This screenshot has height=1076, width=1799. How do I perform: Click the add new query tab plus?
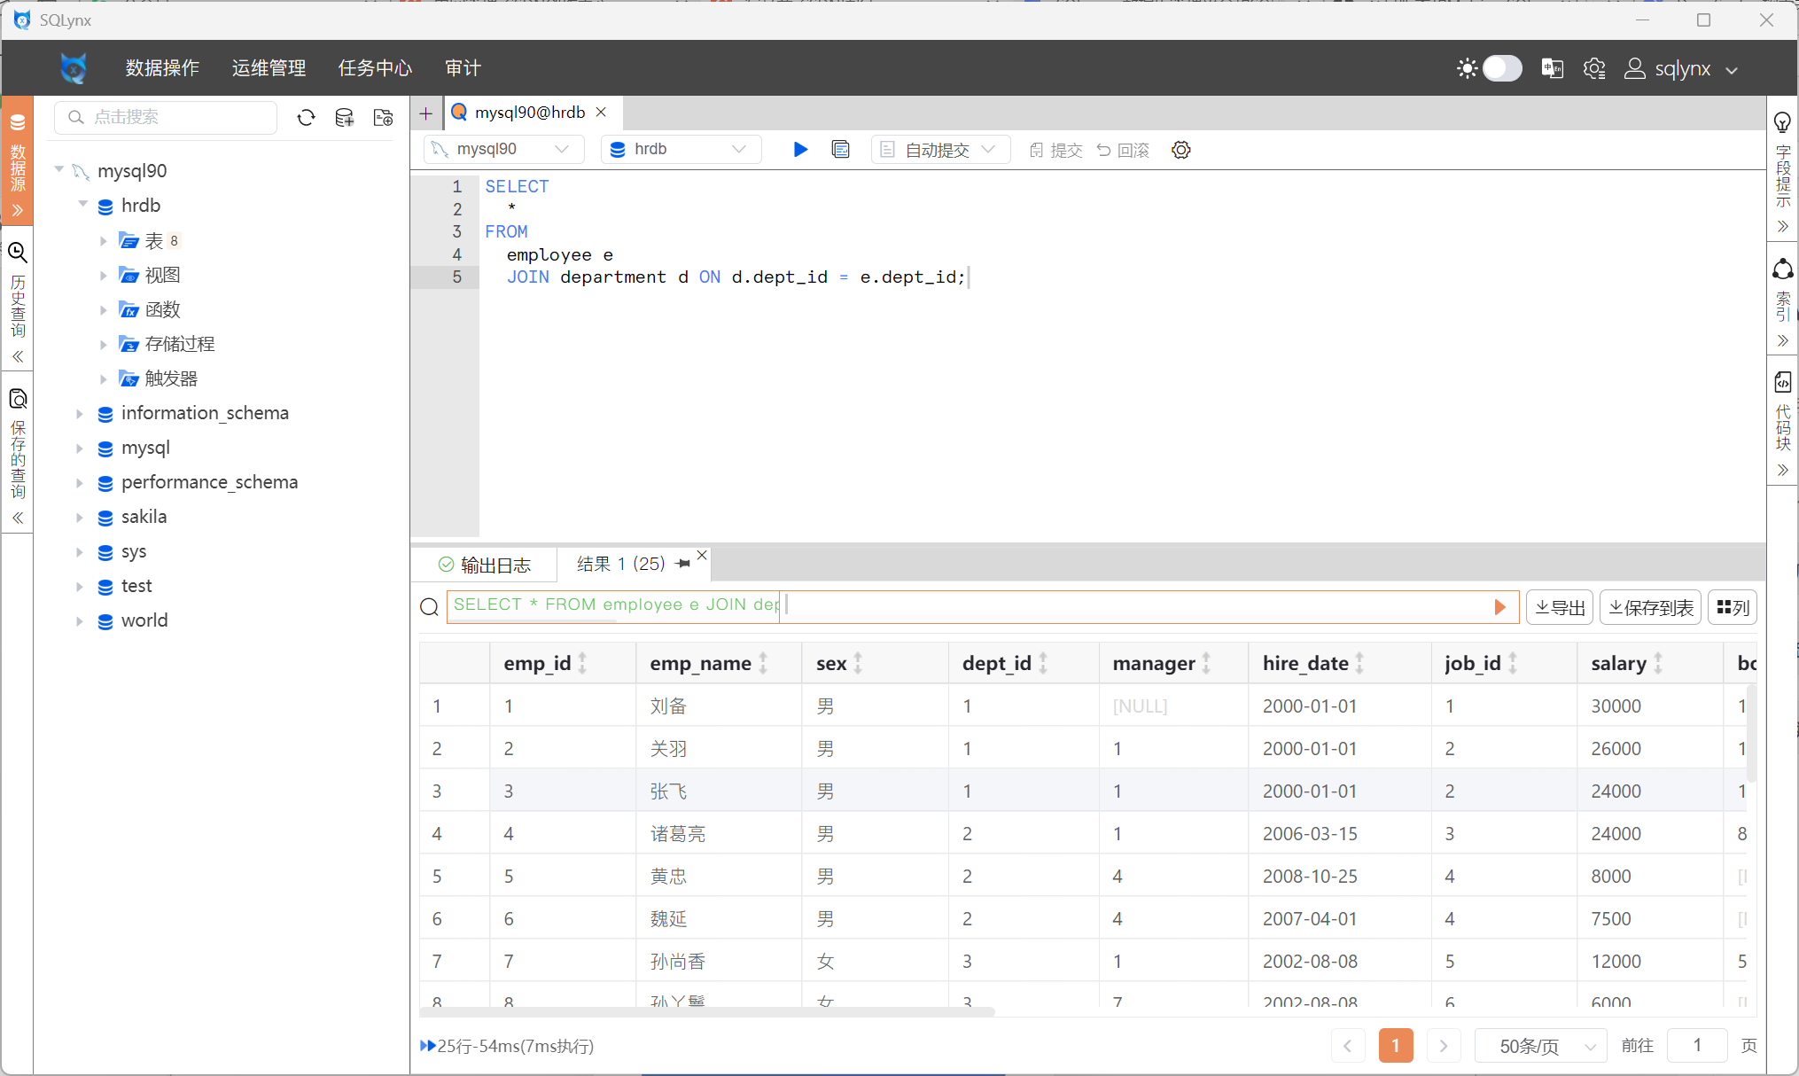[x=426, y=113]
